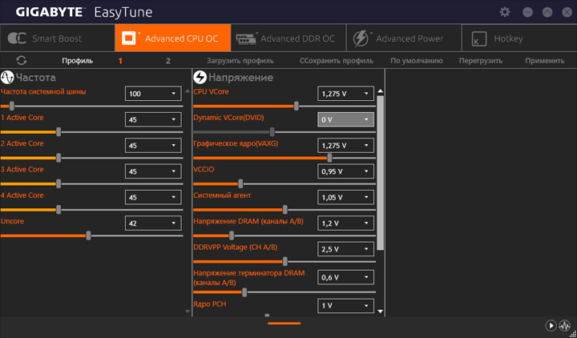
Task: Minimize the EasyTune window
Action: pos(527,12)
